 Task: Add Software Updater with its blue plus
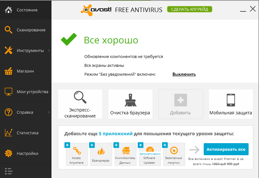click(141, 145)
